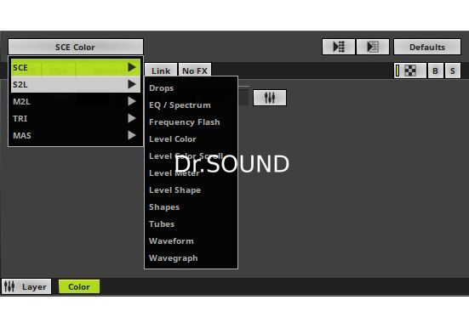Choose Shapes effect from submenu

click(191, 207)
